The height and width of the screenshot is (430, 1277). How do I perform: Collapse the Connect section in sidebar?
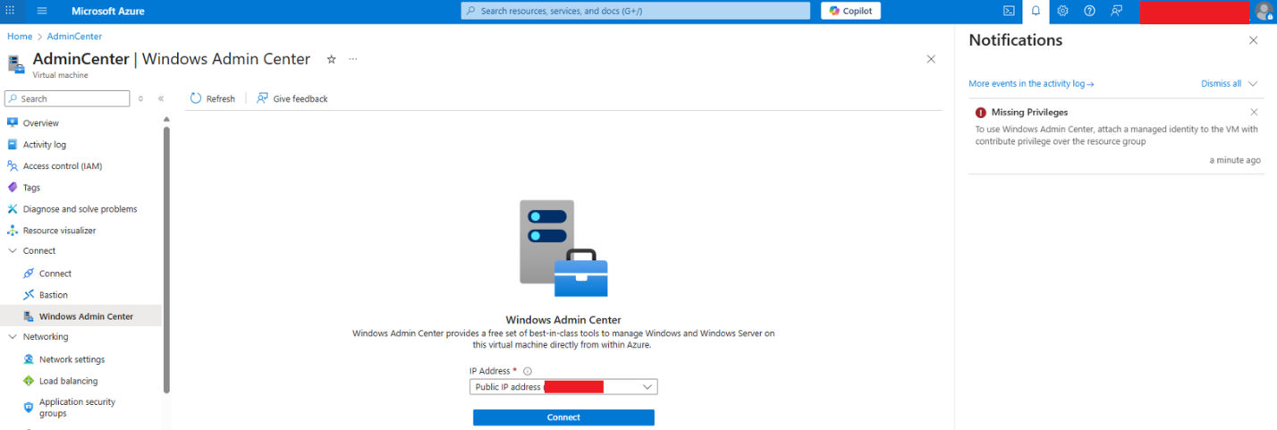click(x=13, y=251)
